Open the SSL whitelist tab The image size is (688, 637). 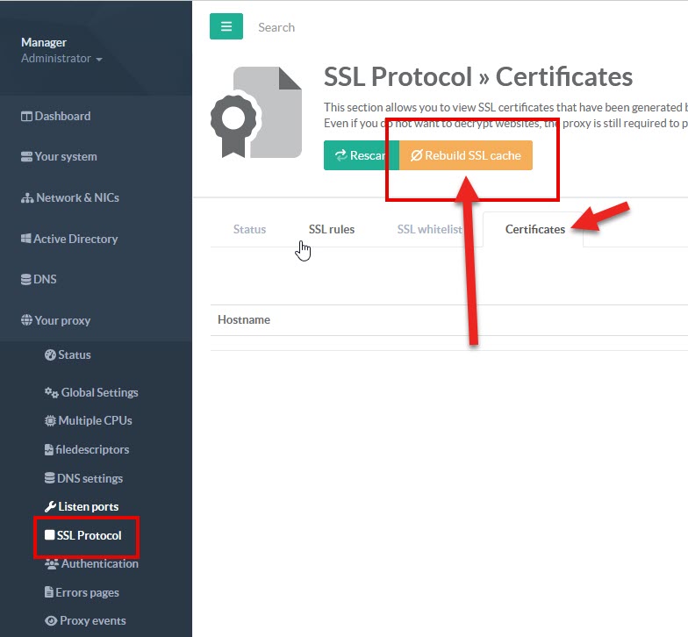click(x=429, y=229)
